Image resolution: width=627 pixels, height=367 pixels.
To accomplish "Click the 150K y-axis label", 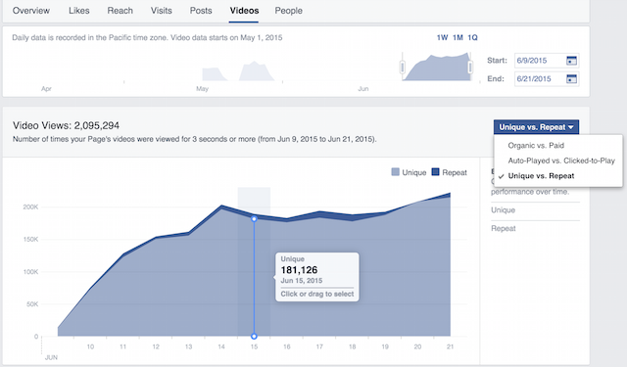I will [x=30, y=239].
